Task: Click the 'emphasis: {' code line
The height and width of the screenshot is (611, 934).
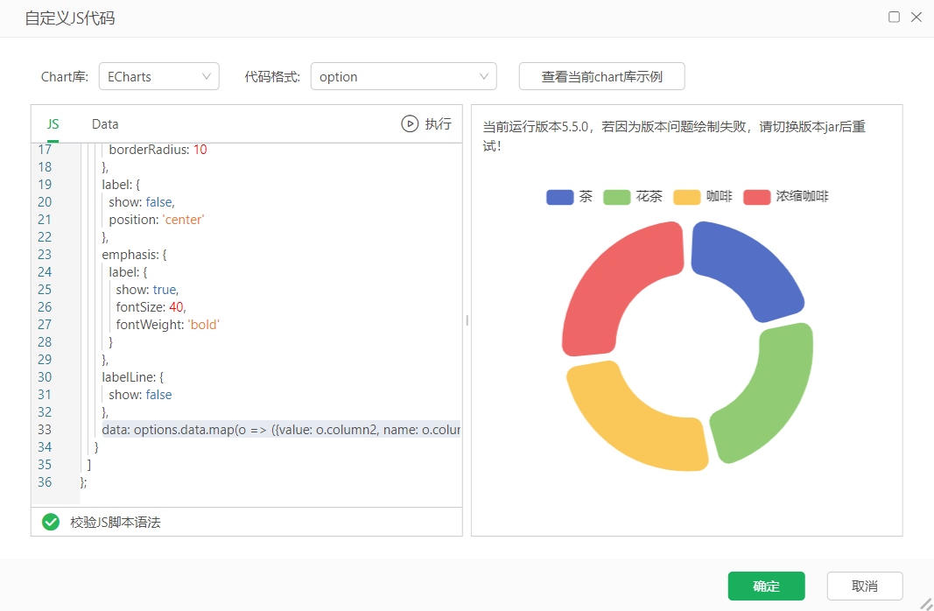Action: (x=135, y=255)
